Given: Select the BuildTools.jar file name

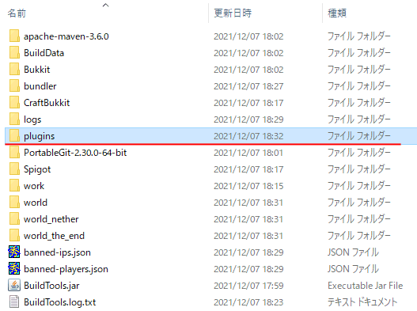Looking at the screenshot, I should [51, 286].
